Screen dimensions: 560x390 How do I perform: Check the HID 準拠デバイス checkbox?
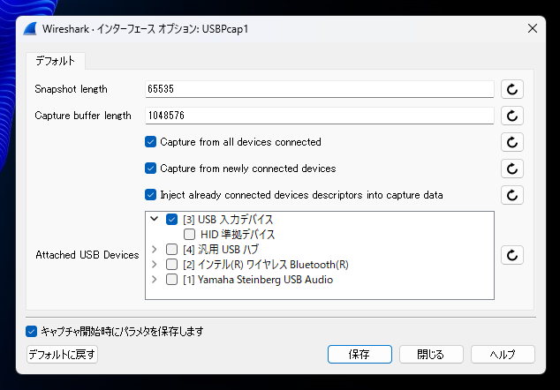click(x=189, y=234)
